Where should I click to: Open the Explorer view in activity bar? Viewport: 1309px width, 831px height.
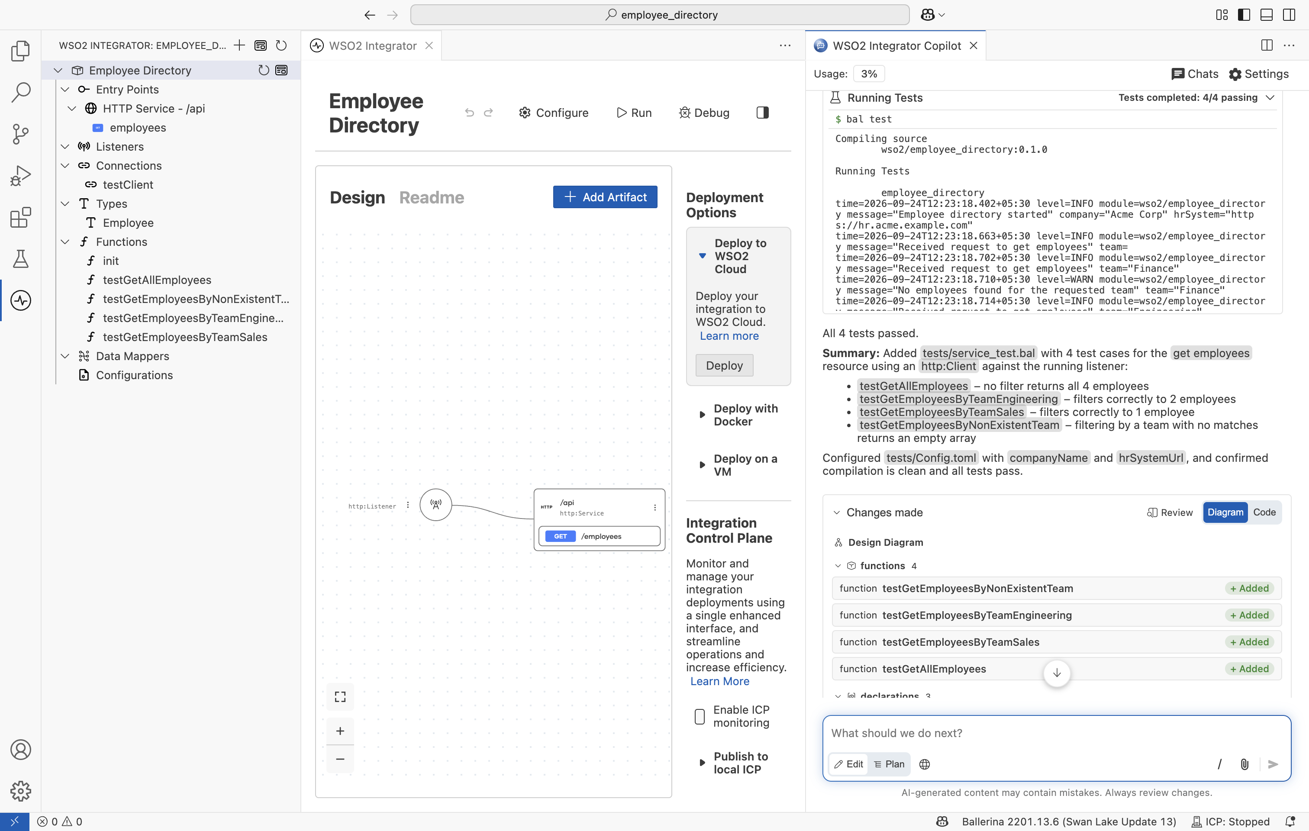(x=21, y=51)
